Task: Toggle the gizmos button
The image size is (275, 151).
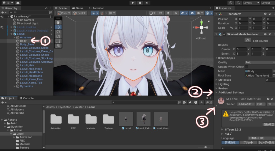Action: coord(207,13)
